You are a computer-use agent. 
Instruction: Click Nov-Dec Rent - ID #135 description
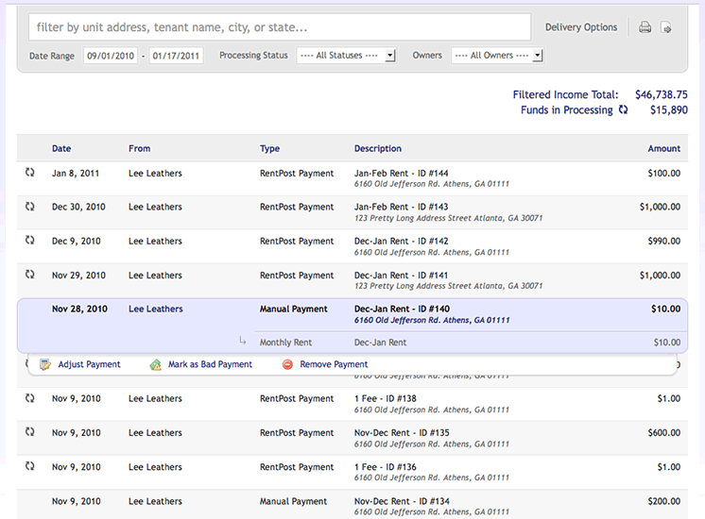402,433
